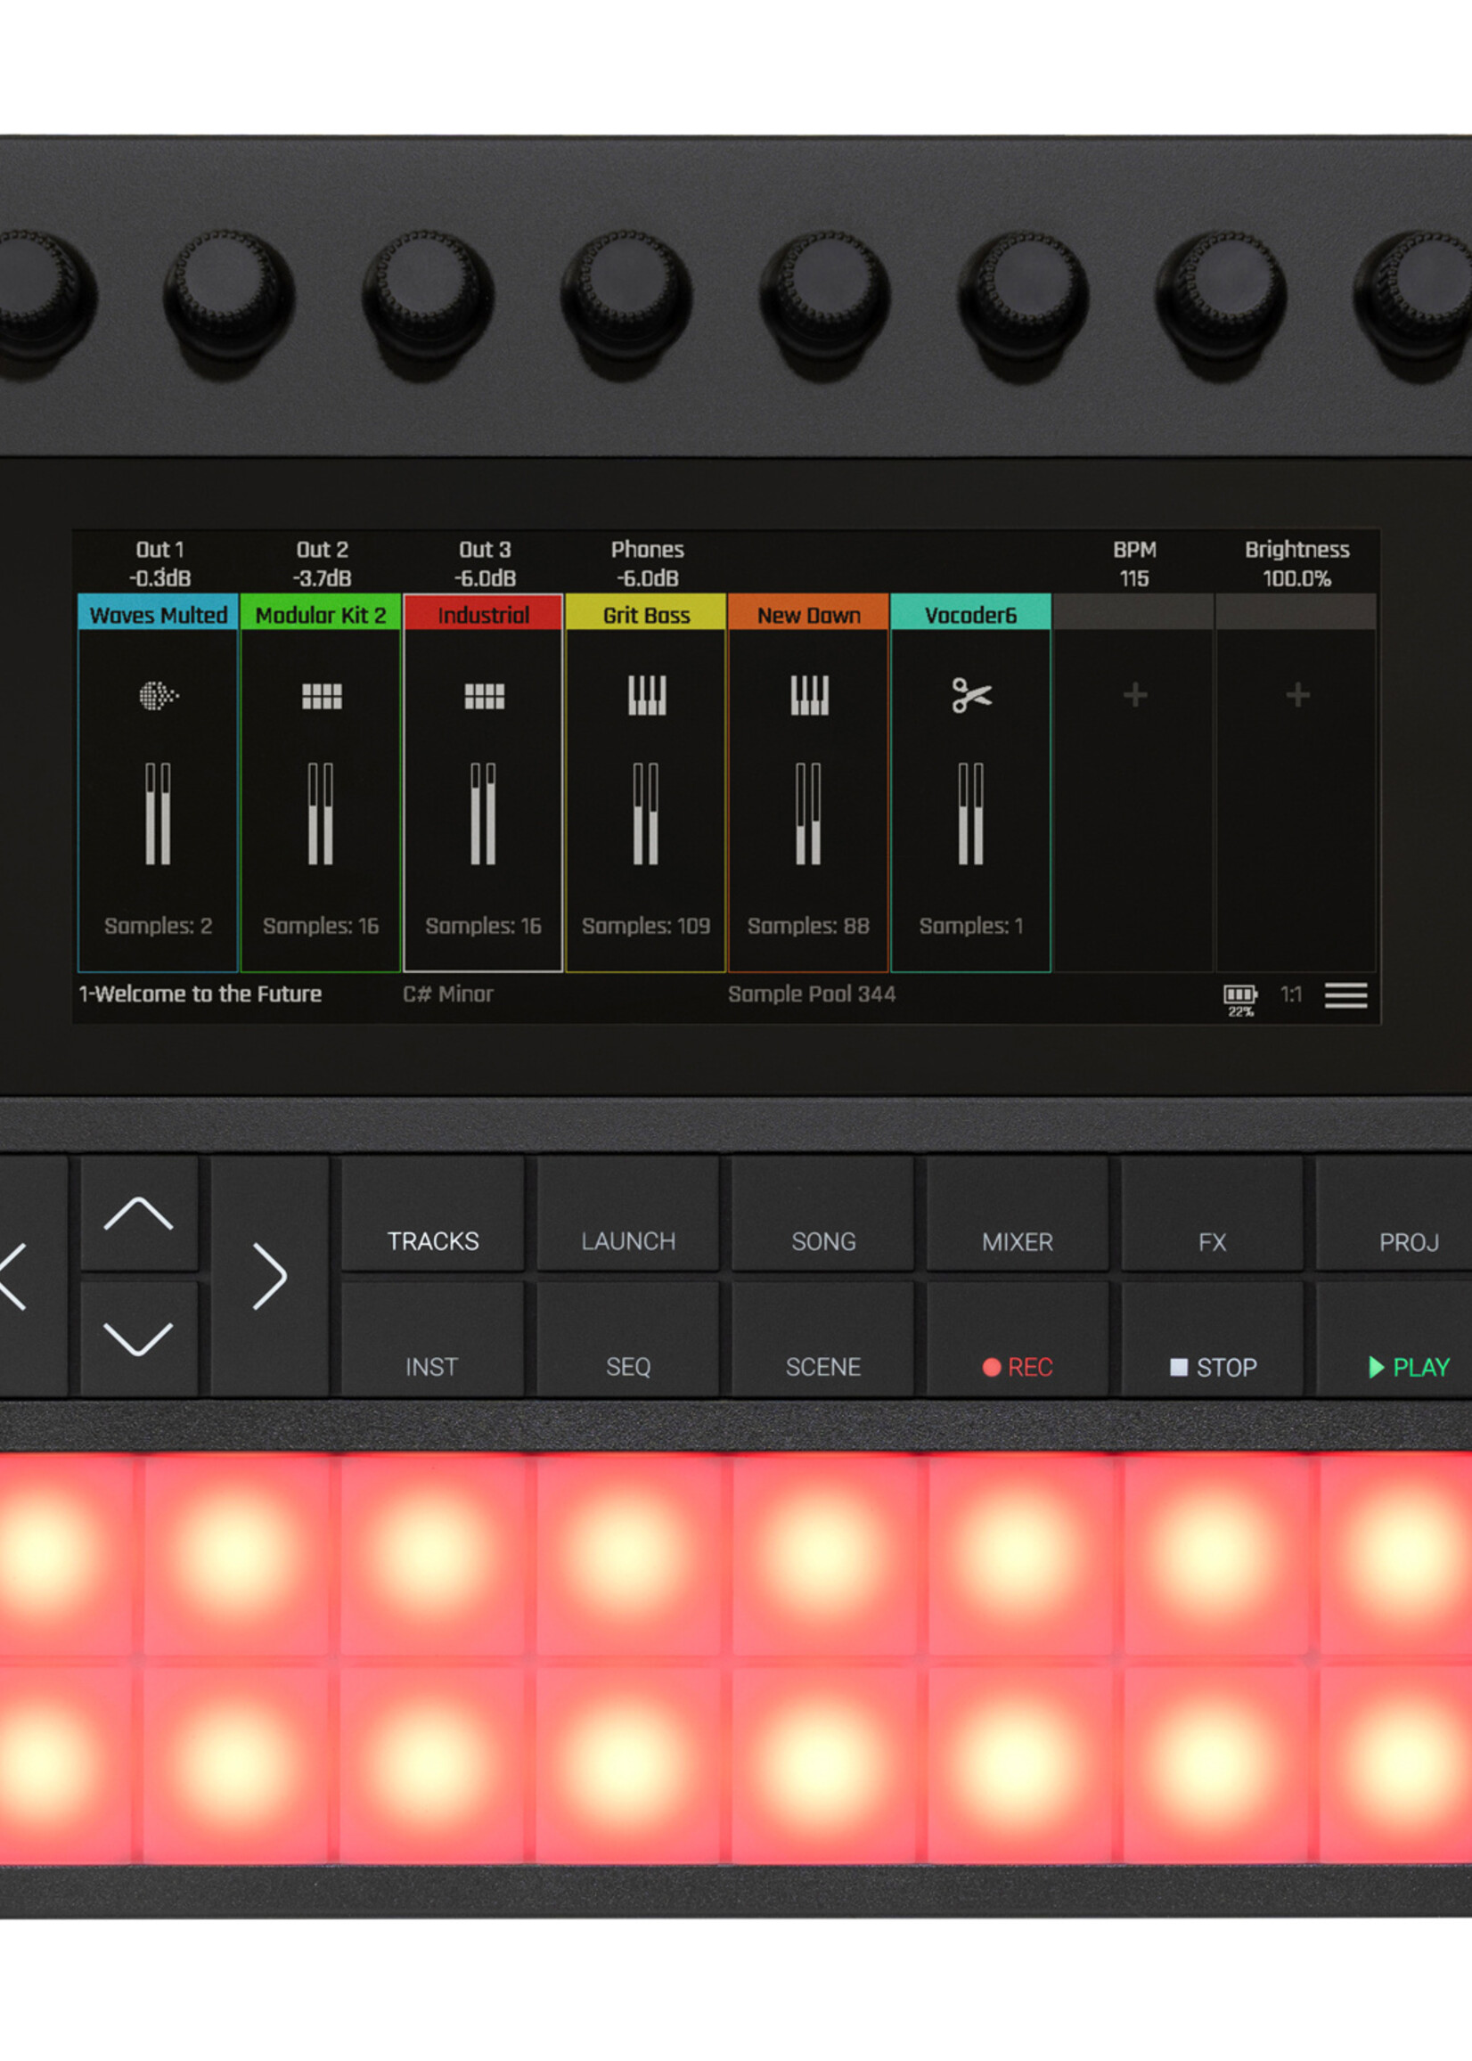Tap the level meter on New Dawn
Image resolution: width=1472 pixels, height=2061 pixels.
808,814
